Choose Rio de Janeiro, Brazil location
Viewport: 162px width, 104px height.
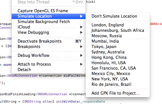tap(118, 84)
